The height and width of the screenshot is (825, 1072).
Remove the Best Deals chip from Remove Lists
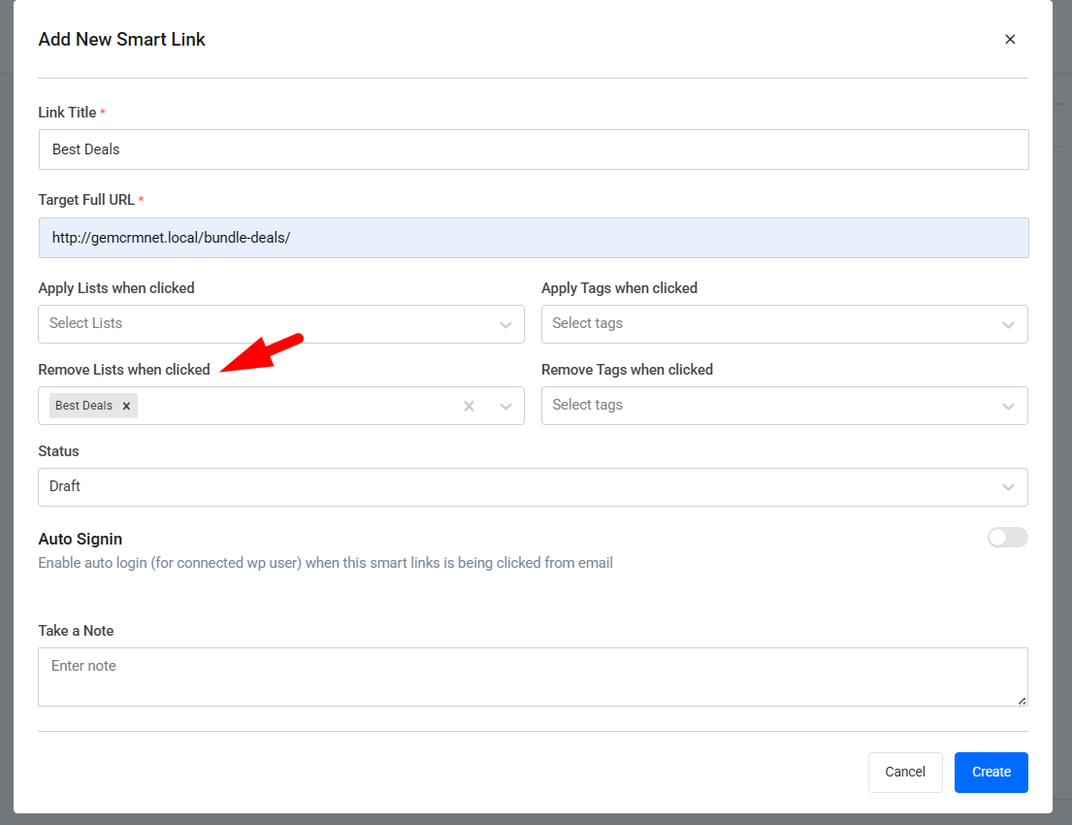click(x=126, y=407)
